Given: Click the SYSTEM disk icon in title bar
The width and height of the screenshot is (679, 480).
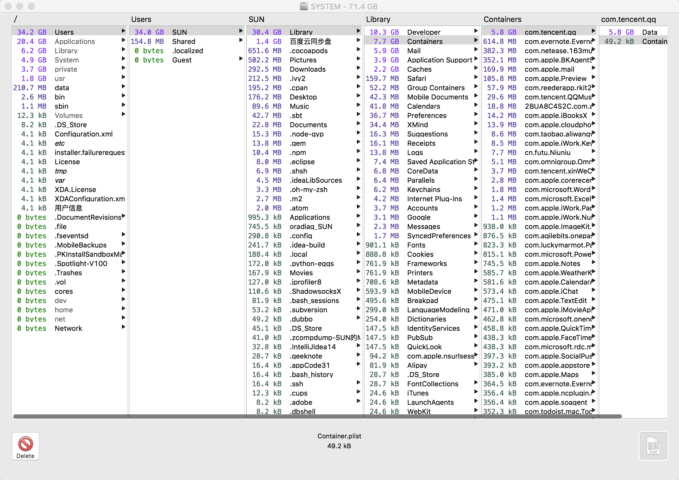Looking at the screenshot, I should pos(304,6).
